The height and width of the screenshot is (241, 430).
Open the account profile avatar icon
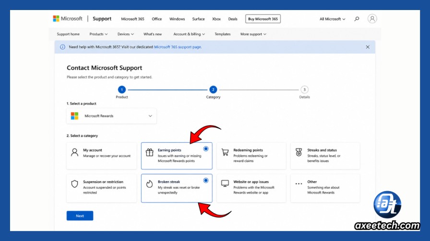click(x=372, y=19)
